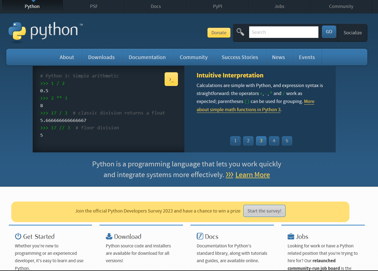Click the survey announcement text
The width and height of the screenshot is (378, 271).
(x=158, y=211)
